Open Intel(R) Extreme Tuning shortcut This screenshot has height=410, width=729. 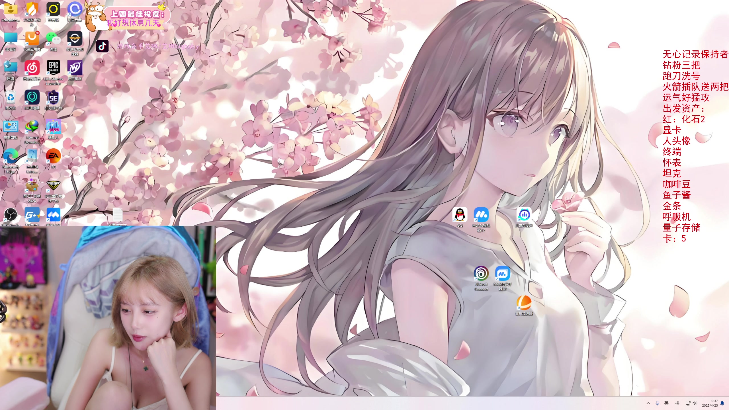coord(32,161)
